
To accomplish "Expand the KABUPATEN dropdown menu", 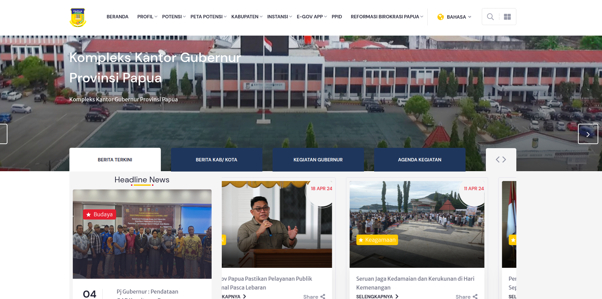I will click(247, 17).
